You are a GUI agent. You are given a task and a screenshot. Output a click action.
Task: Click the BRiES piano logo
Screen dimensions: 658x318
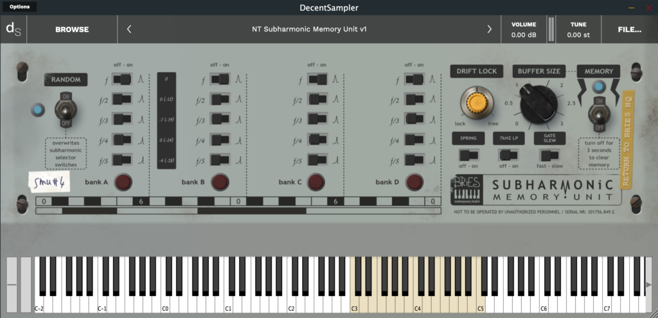click(x=466, y=190)
